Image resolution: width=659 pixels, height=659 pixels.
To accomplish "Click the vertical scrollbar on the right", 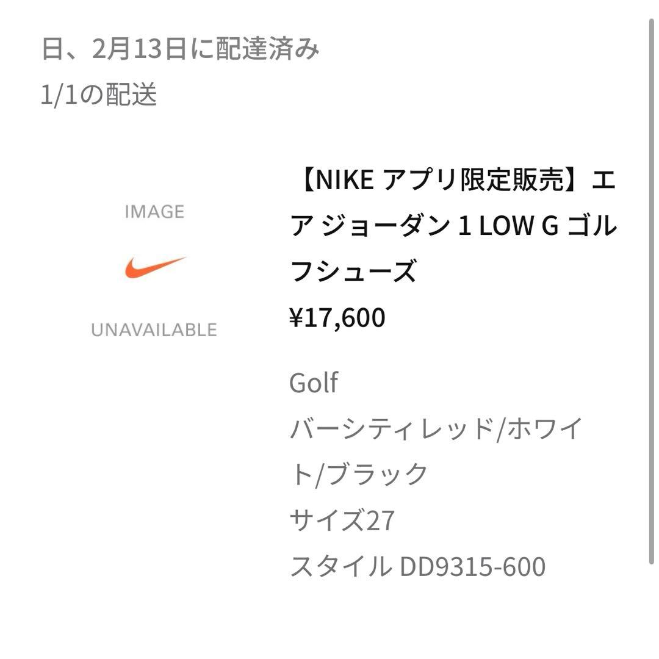I will (650, 293).
